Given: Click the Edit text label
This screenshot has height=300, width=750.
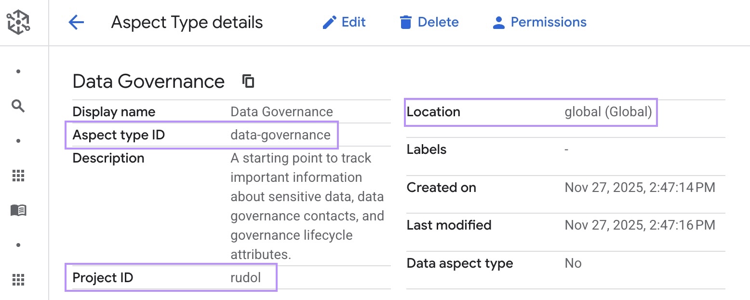Looking at the screenshot, I should [x=353, y=22].
